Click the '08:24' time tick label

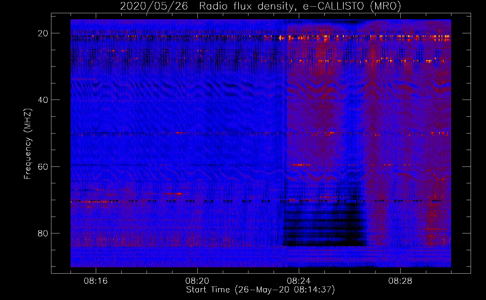[299, 281]
